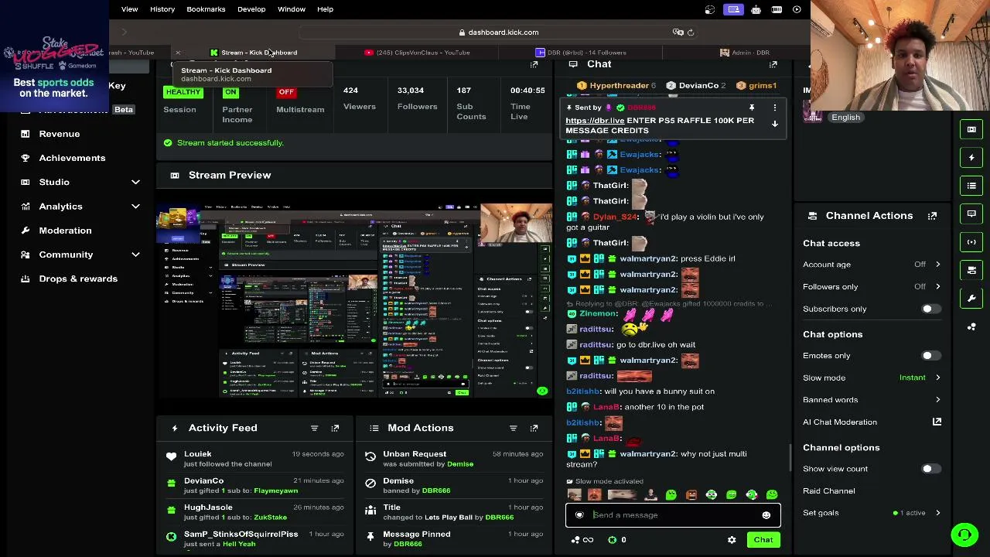
Task: Open Slow mode settings
Action: coord(872,378)
